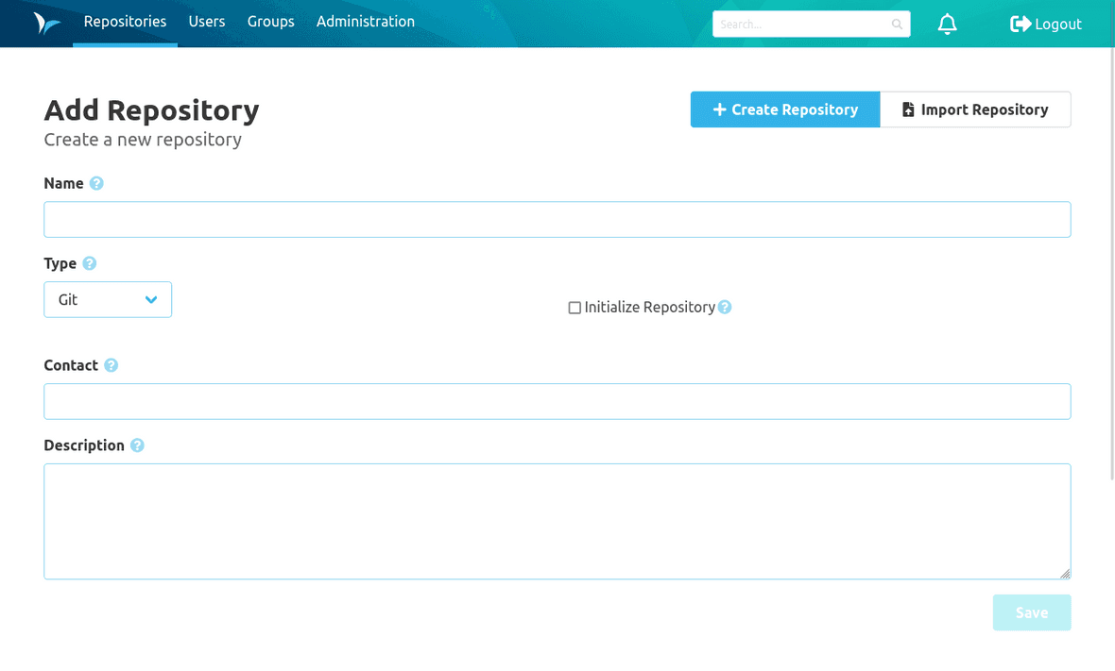
Task: Enable the Initialize Repository checkbox
Action: pos(574,307)
